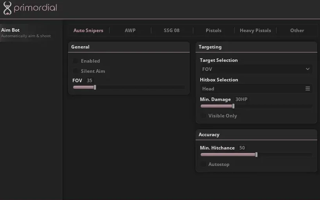Image resolution: width=320 pixels, height=200 pixels.
Task: Select the AWP weapon tab
Action: (130, 31)
